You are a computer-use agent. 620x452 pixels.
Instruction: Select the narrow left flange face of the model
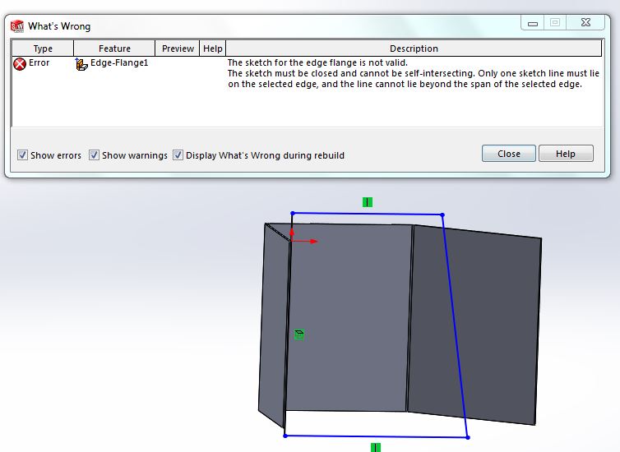tap(273, 324)
